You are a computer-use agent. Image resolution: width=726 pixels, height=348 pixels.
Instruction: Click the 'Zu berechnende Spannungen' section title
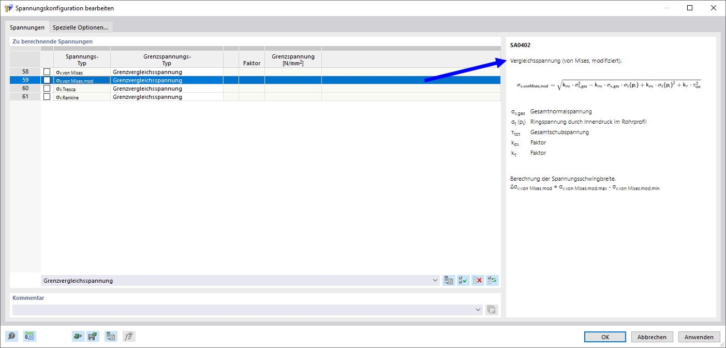coord(53,41)
